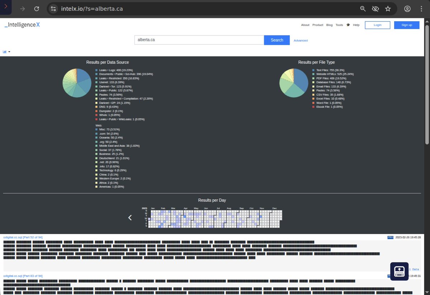Click the browser forward arrow

23,9
